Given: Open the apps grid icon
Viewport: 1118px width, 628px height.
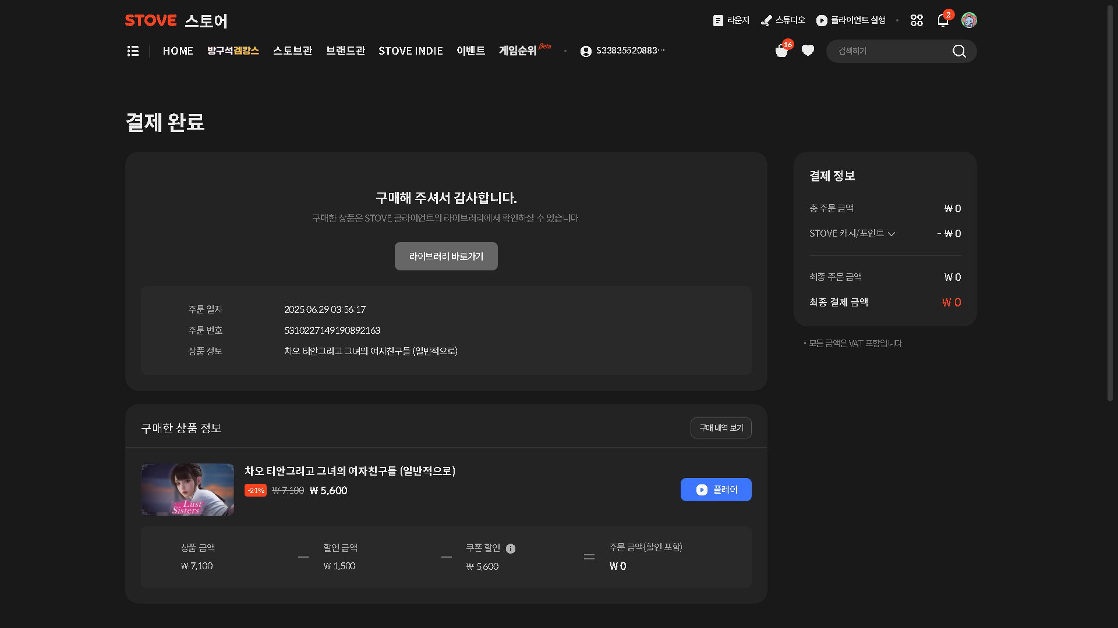Looking at the screenshot, I should coord(917,20).
